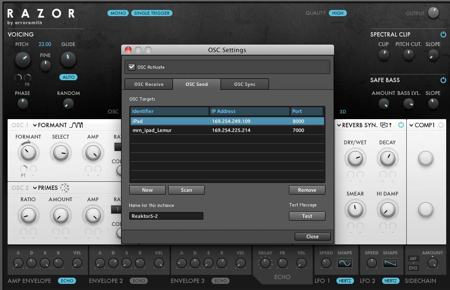Uncheck the OSC Activate checkbox
The image size is (450, 290).
point(132,67)
